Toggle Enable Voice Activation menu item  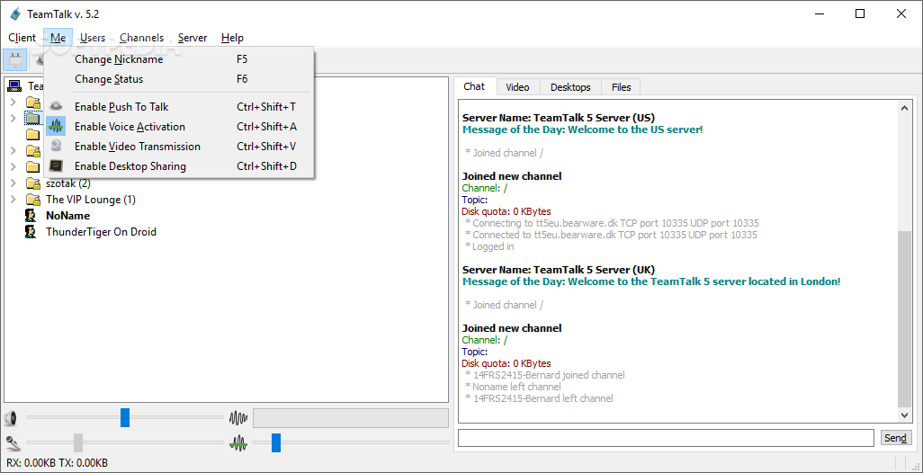tap(179, 127)
